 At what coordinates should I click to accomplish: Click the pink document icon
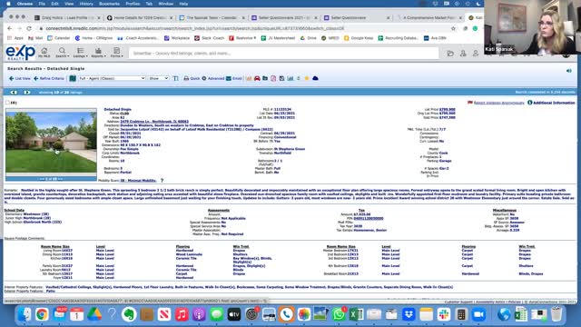pos(273,78)
